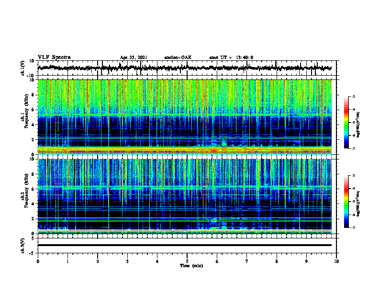Click the ch.3 flat black trace line

coord(184,245)
